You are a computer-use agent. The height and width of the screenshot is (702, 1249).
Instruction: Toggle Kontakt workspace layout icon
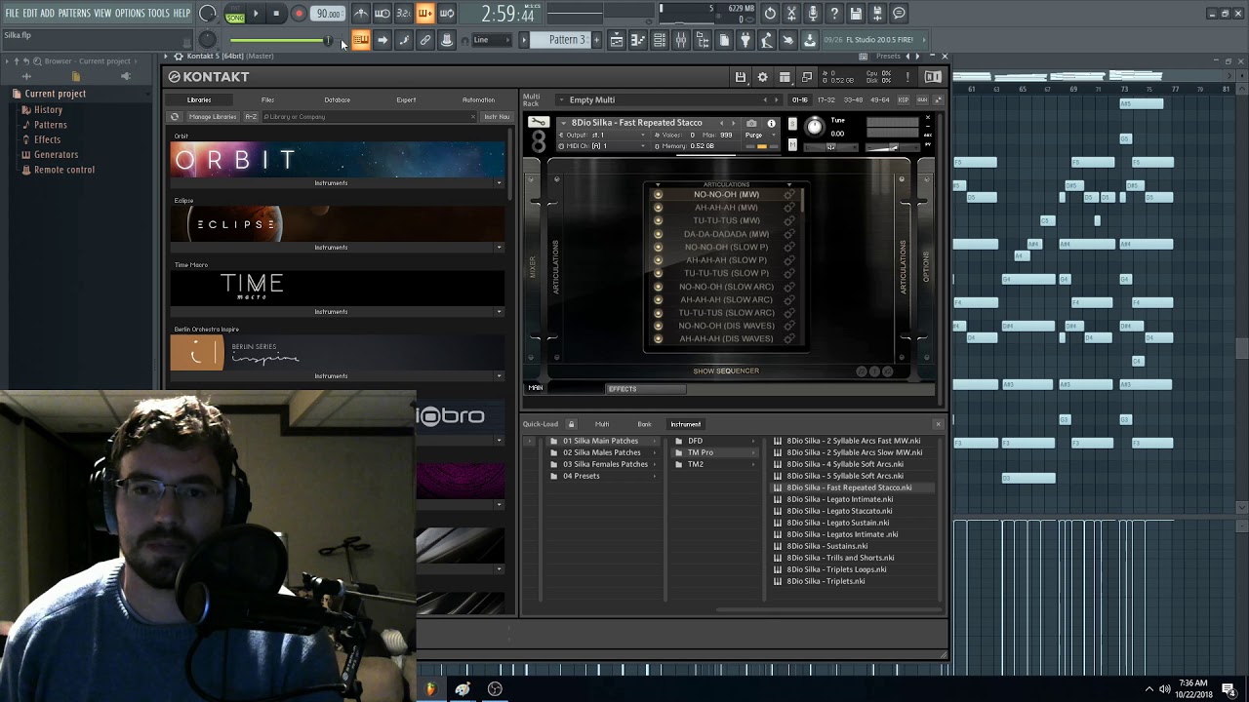785,77
